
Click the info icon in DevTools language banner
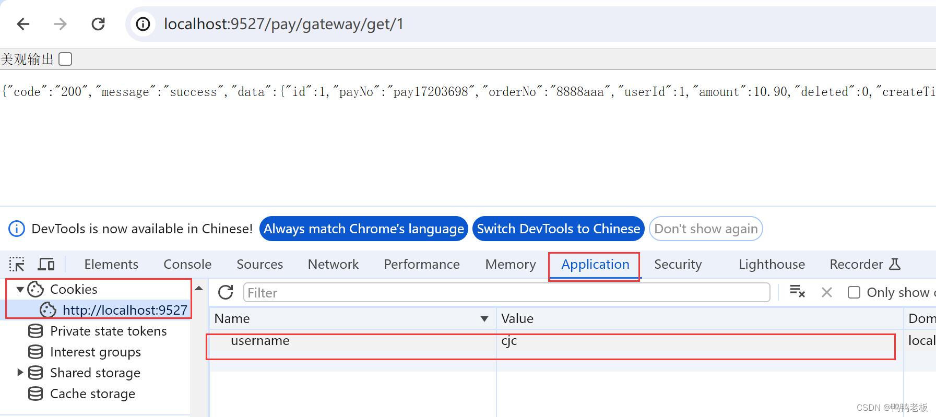click(17, 229)
